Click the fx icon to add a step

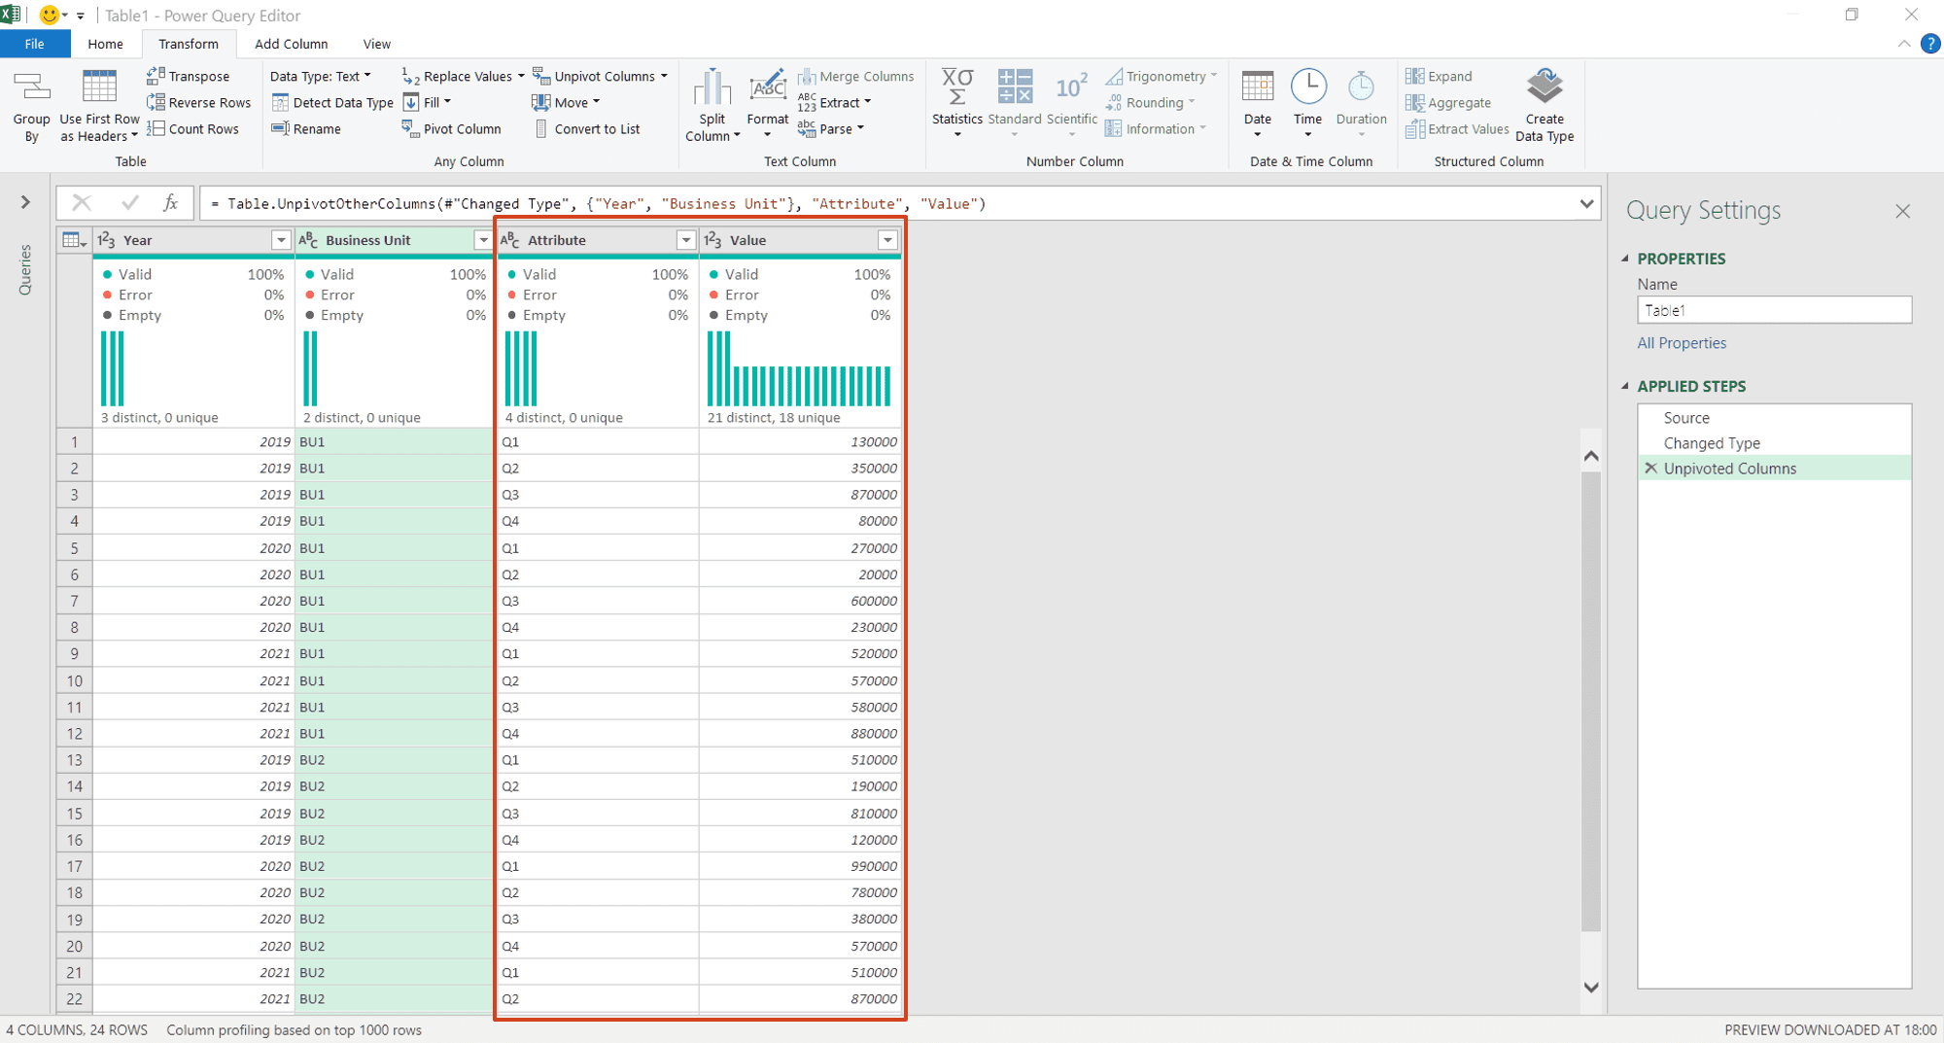click(x=170, y=203)
